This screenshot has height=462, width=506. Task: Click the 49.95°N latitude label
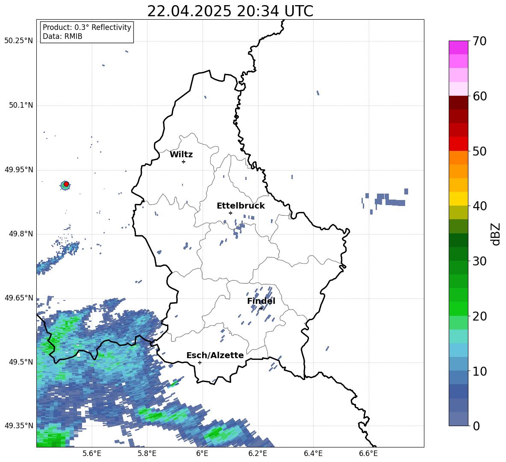click(19, 169)
